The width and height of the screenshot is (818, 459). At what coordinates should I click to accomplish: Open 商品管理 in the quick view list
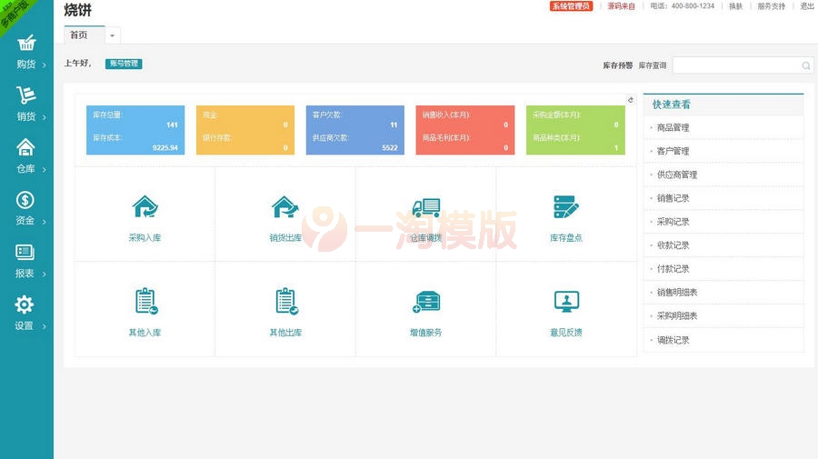point(673,128)
